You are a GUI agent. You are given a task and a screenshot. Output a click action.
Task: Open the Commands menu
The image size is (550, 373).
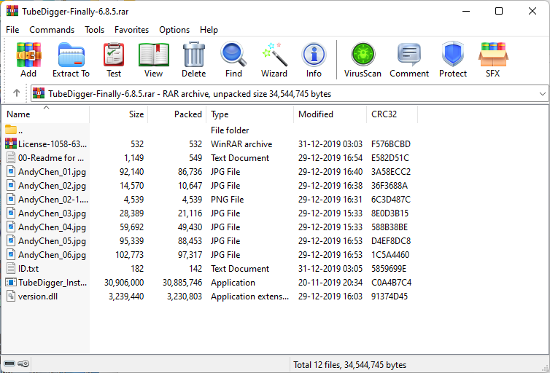coord(52,30)
